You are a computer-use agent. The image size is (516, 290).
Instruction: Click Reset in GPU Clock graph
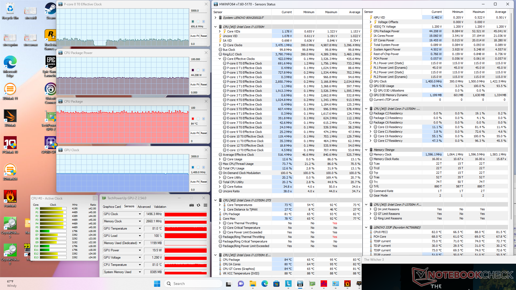[204, 182]
